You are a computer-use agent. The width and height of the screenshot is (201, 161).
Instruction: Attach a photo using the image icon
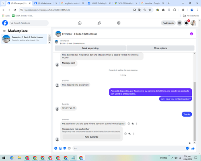tap(60, 148)
